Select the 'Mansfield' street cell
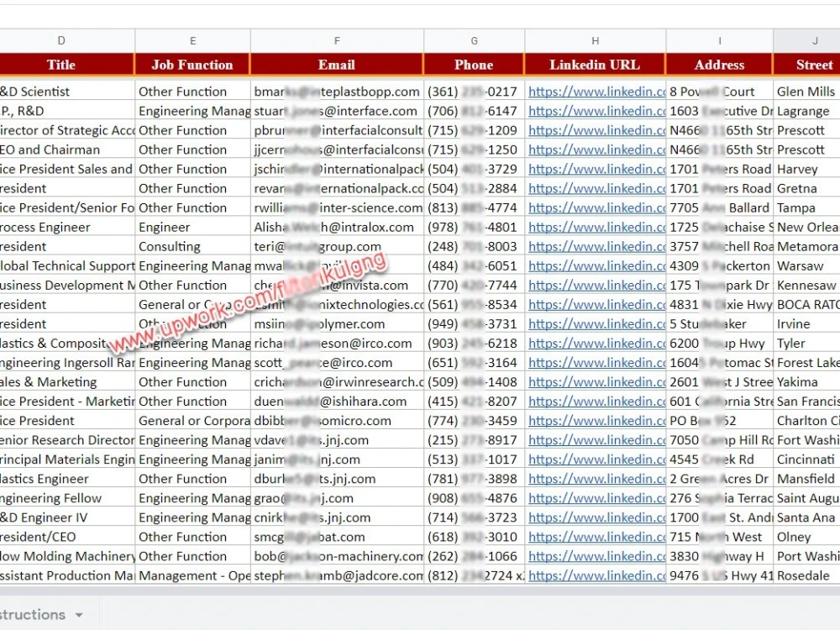 click(806, 479)
